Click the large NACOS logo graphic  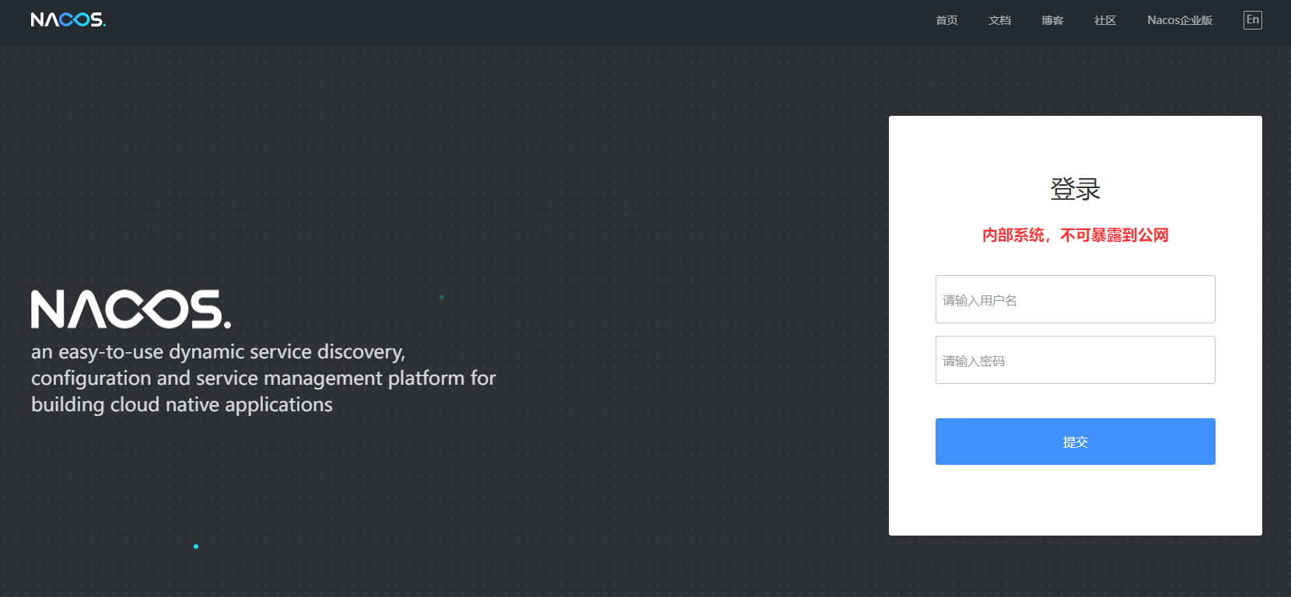131,309
